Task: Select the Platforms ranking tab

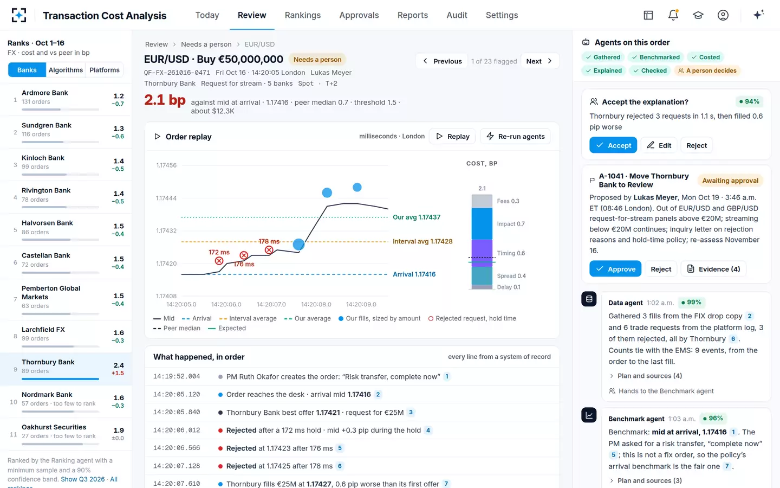Action: coord(105,70)
